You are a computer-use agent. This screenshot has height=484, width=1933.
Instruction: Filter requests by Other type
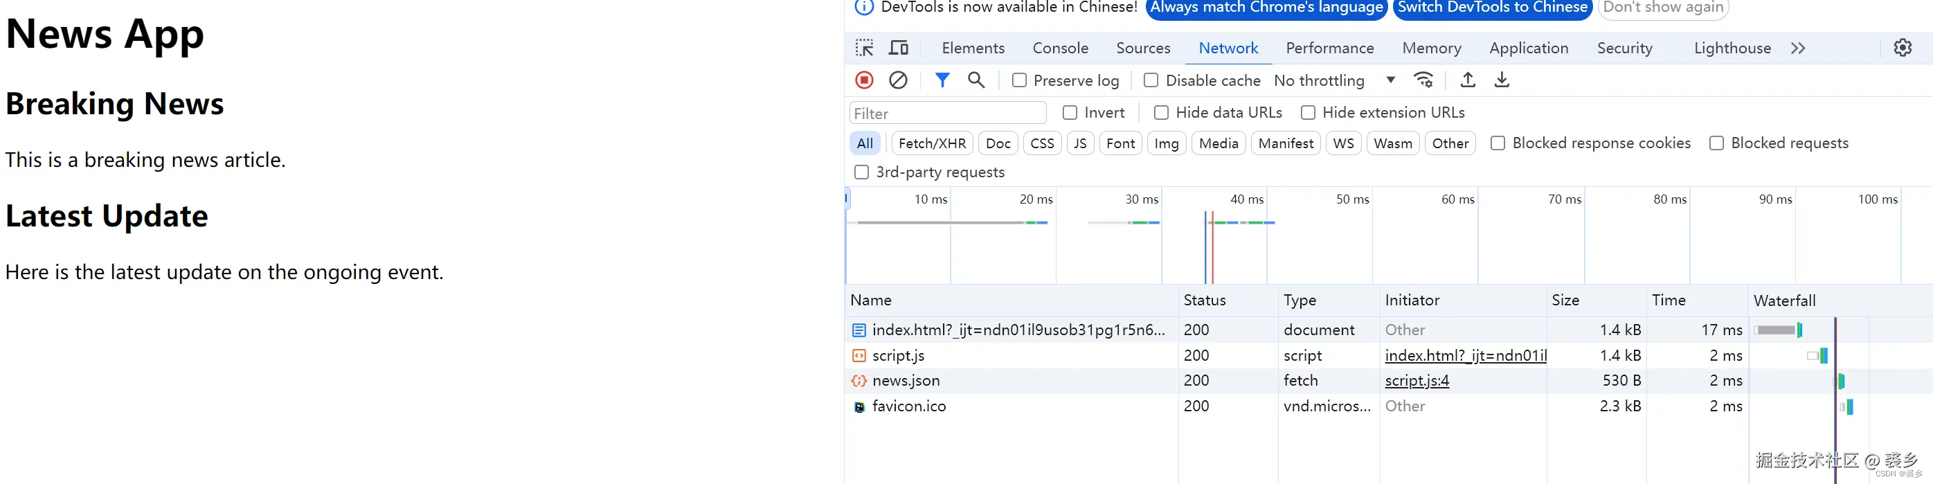(1450, 143)
